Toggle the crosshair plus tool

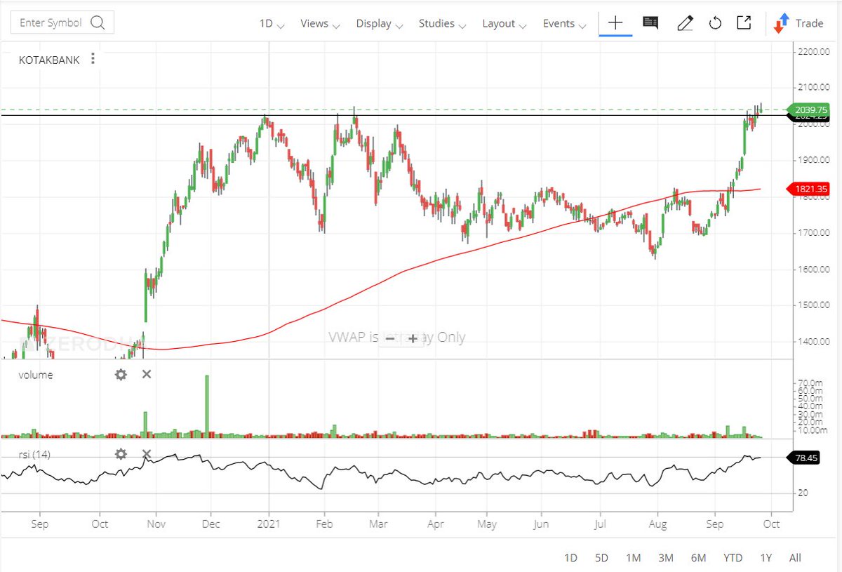tap(615, 22)
